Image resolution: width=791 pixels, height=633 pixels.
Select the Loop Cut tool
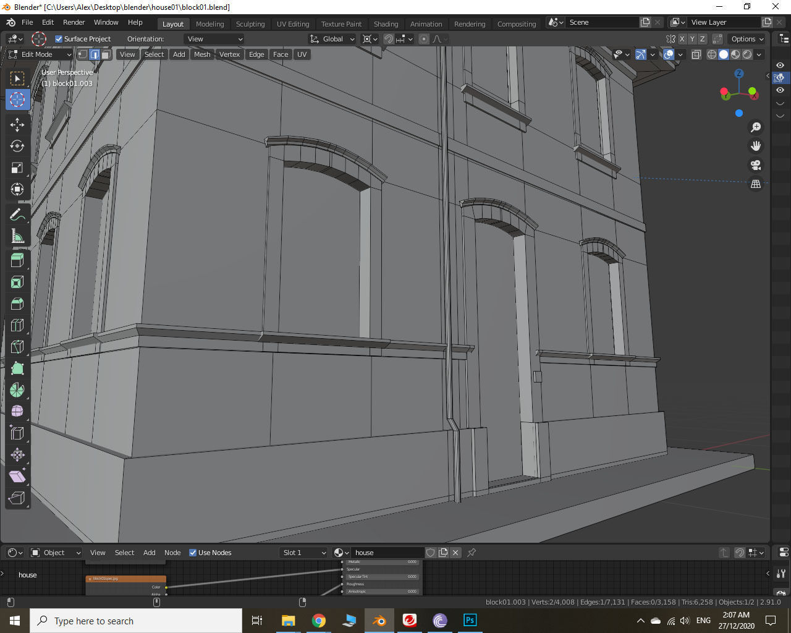[17, 325]
